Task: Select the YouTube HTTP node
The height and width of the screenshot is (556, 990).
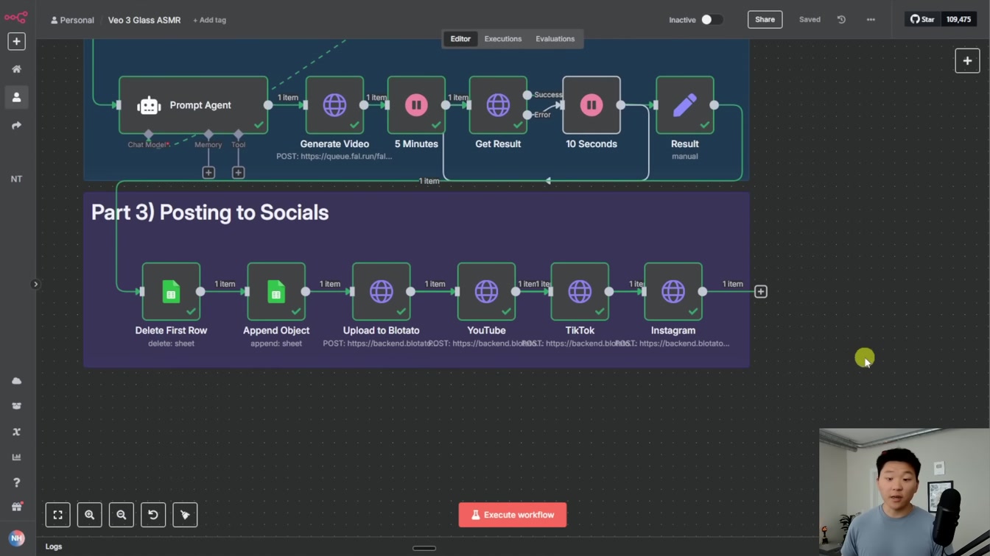Action: pyautogui.click(x=486, y=291)
